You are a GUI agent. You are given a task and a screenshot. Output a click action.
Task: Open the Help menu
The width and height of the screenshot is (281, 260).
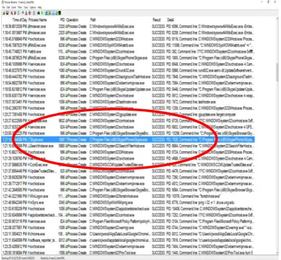pyautogui.click(x=39, y=7)
